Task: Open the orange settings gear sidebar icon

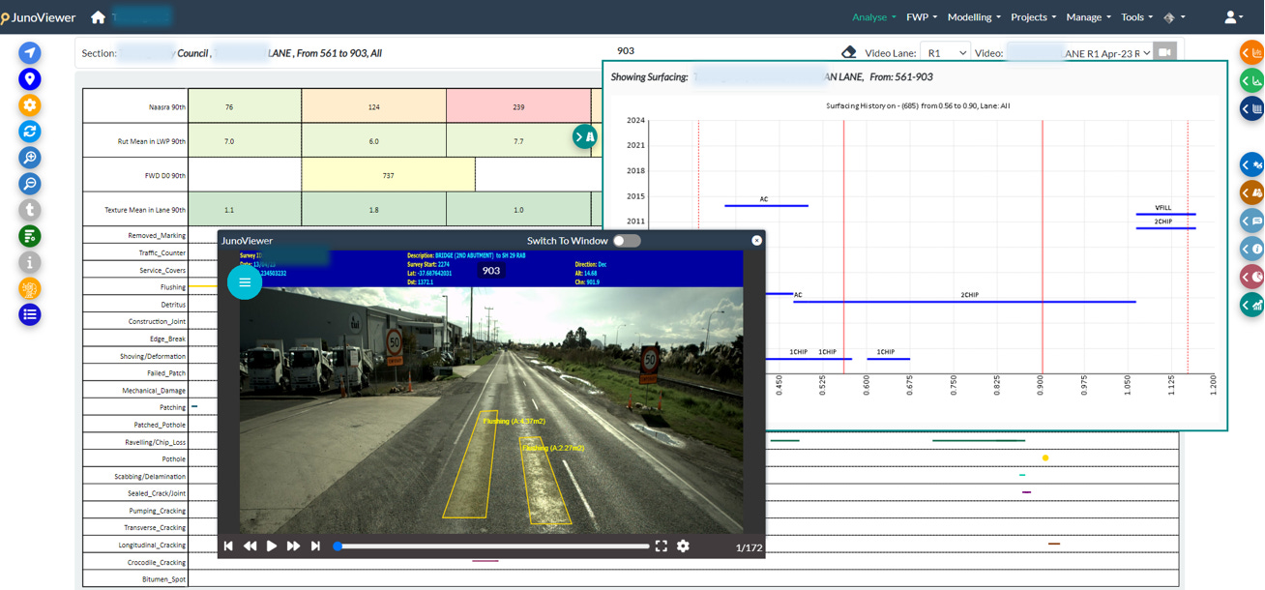Action: 30,105
